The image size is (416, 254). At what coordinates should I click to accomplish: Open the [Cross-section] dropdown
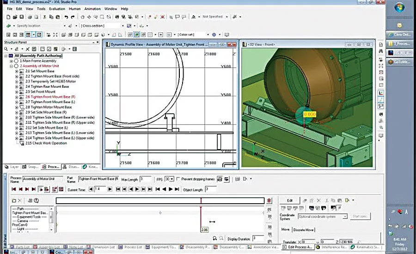[x=122, y=26]
